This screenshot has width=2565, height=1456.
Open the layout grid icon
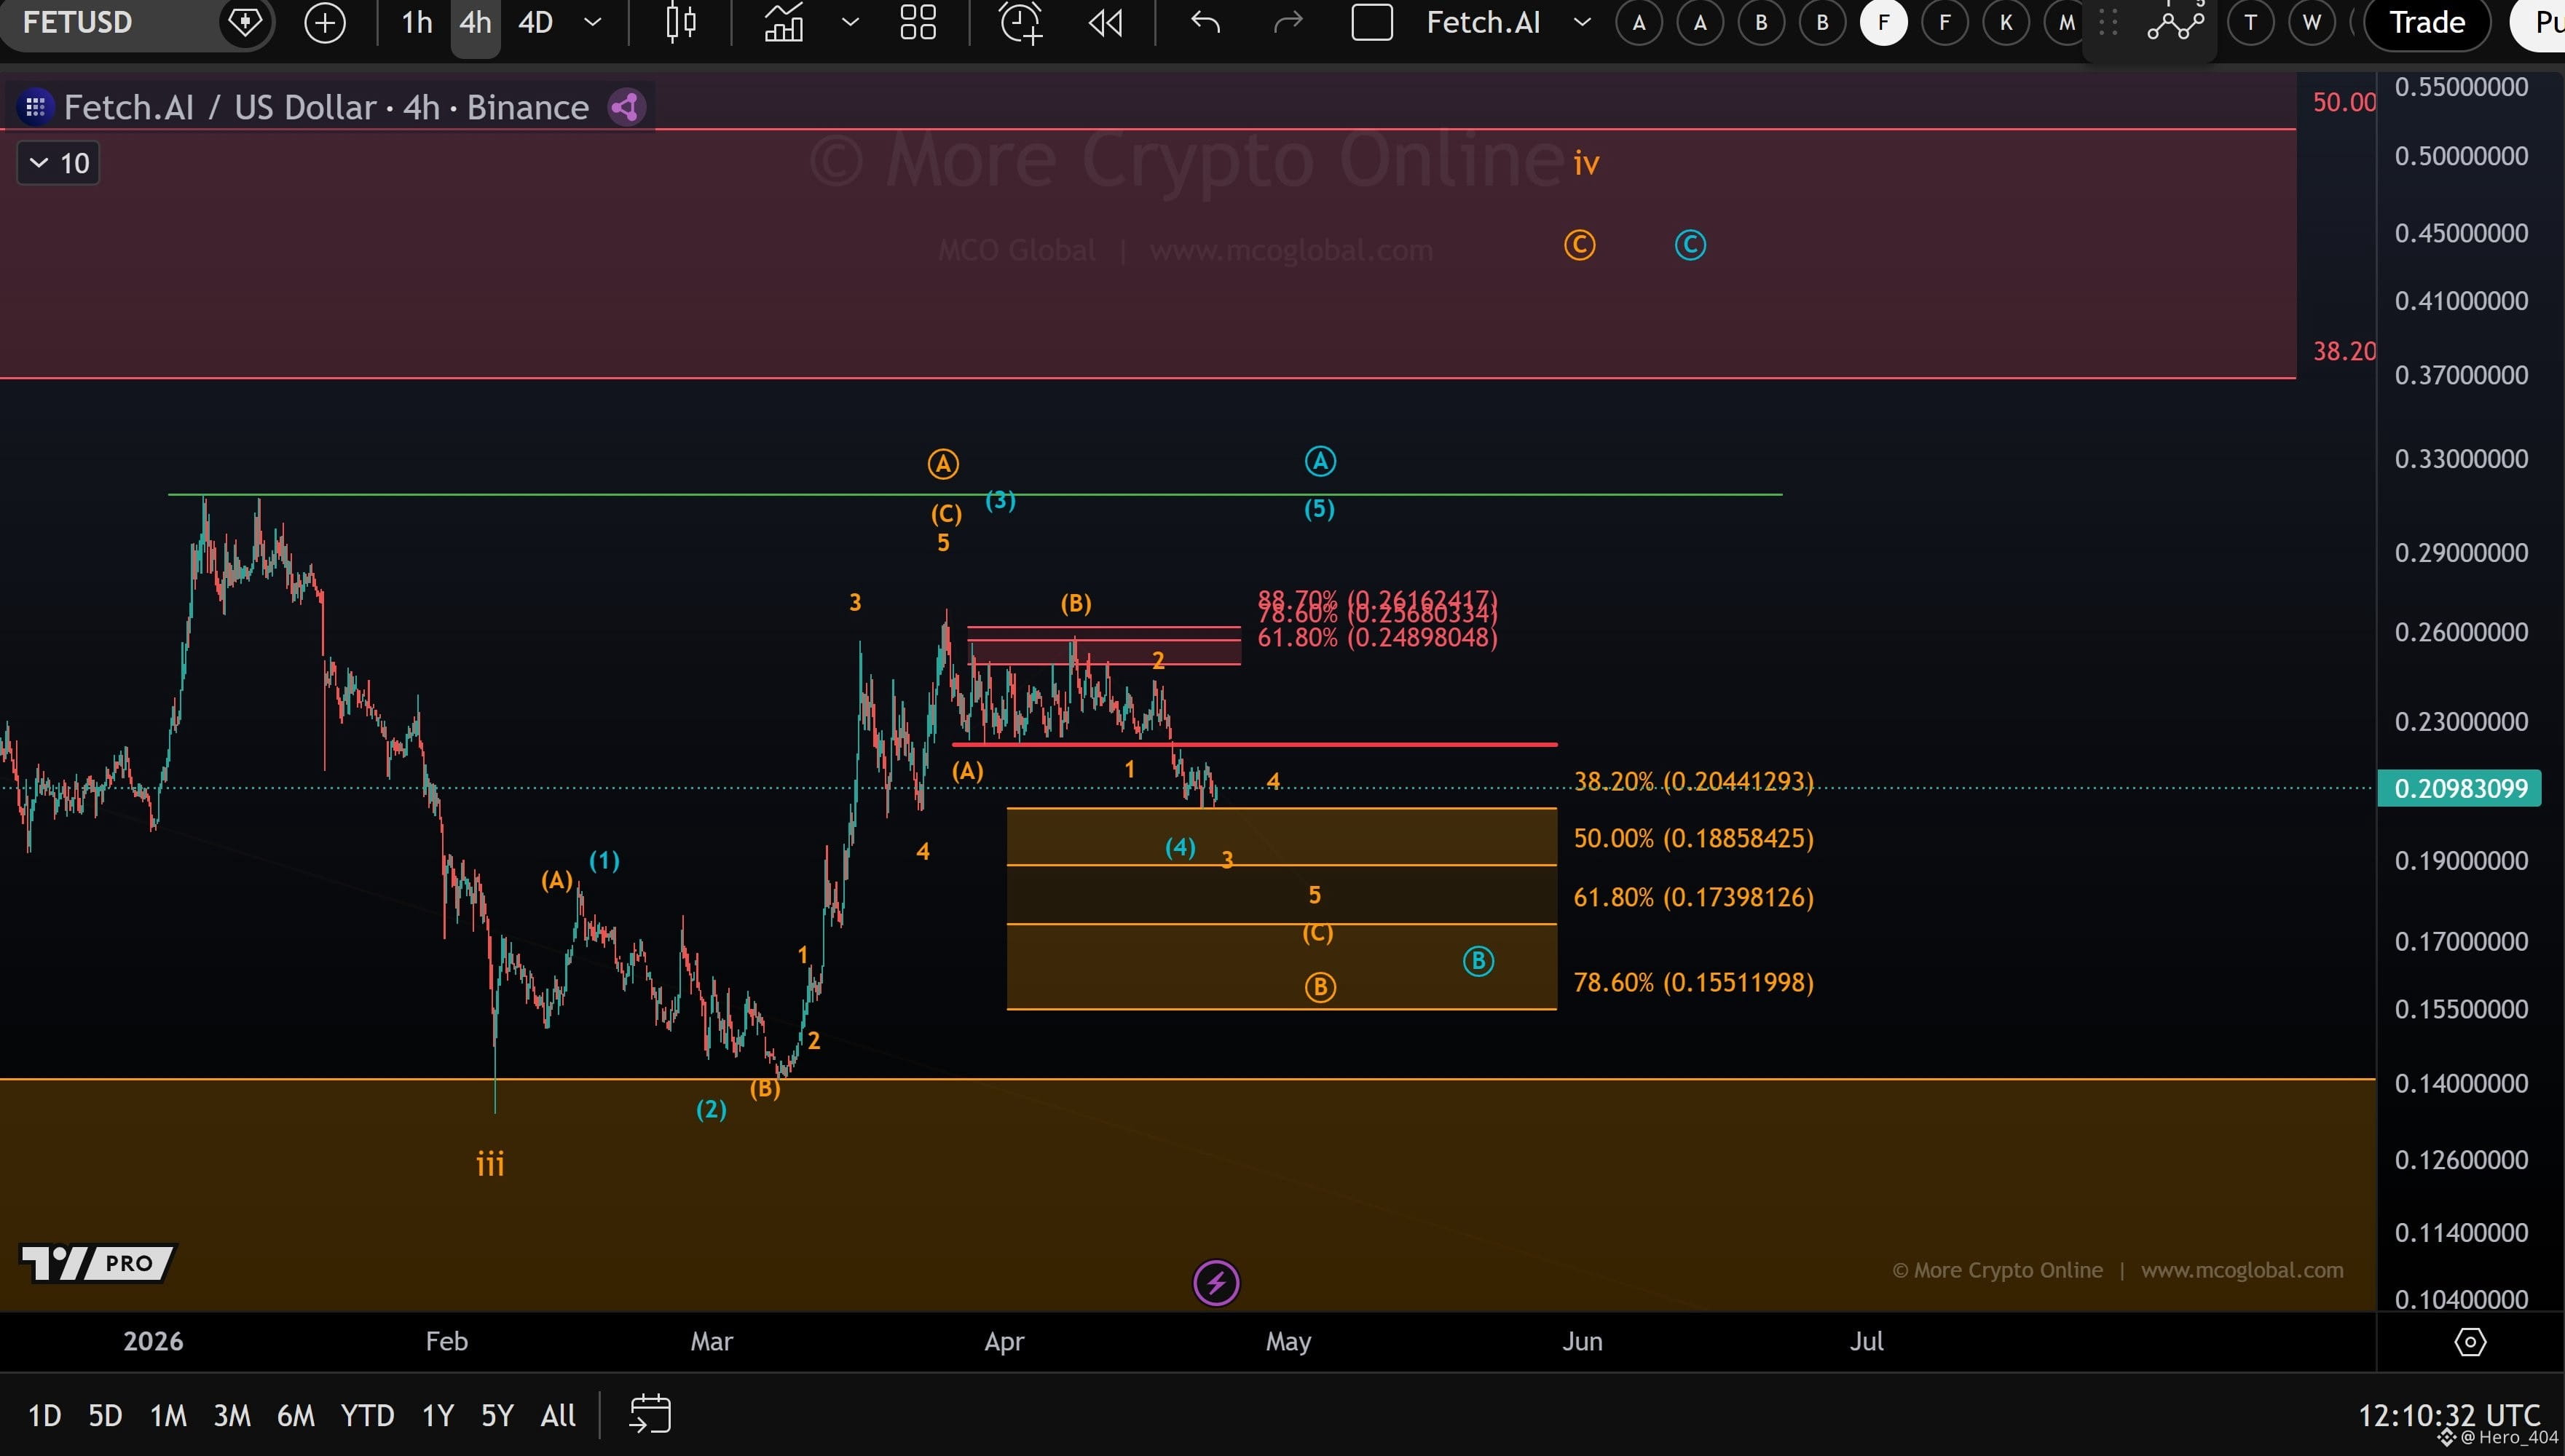918,22
